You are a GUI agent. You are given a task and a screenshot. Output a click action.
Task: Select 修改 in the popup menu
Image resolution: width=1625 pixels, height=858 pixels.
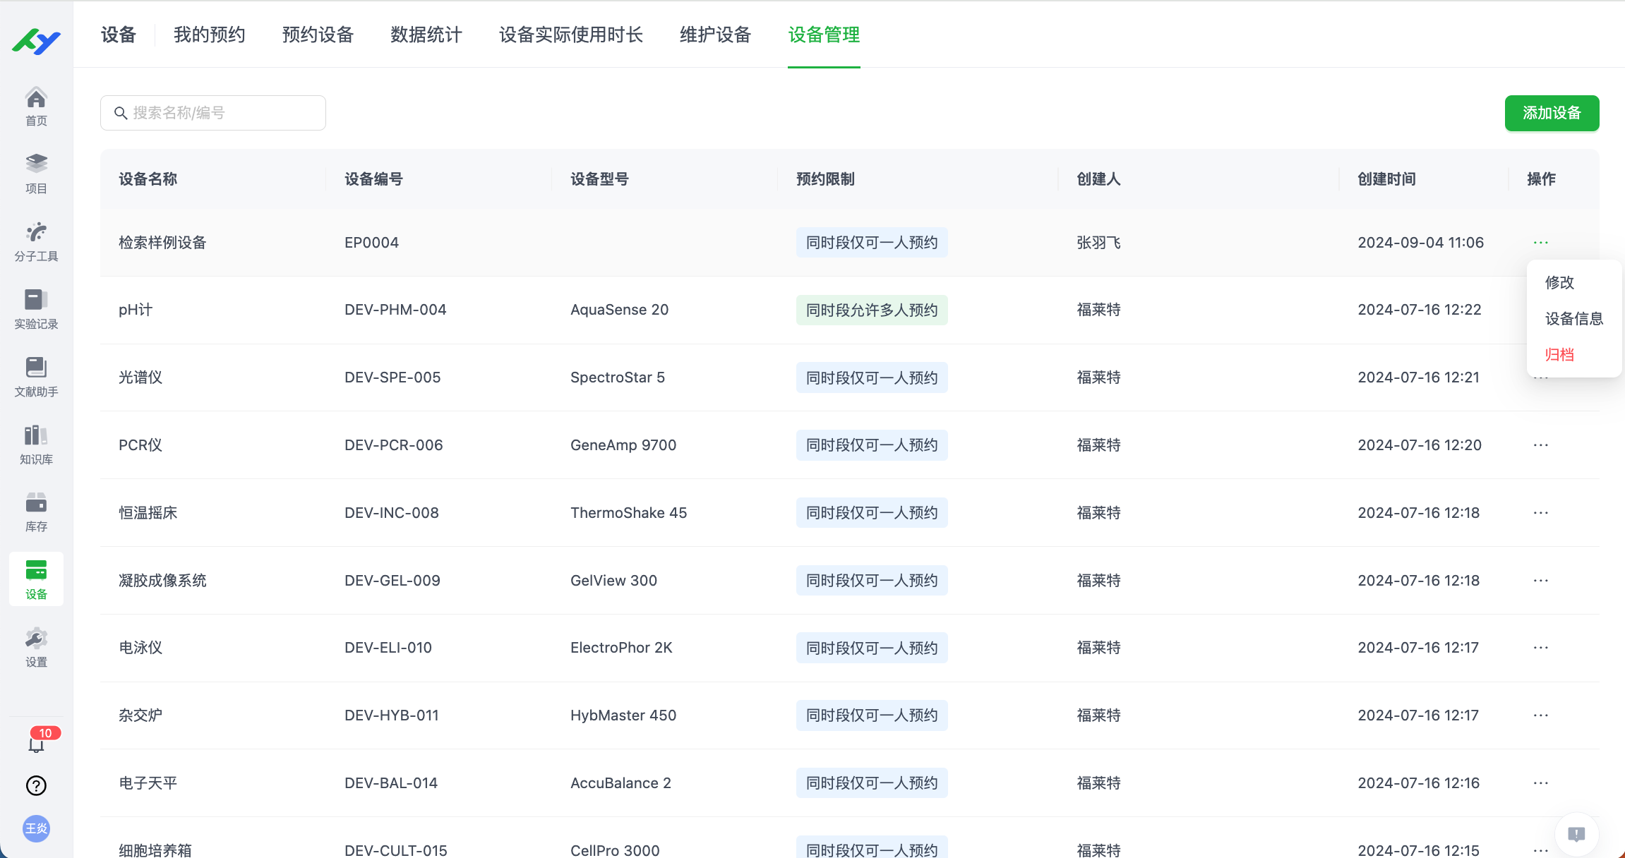(x=1559, y=282)
